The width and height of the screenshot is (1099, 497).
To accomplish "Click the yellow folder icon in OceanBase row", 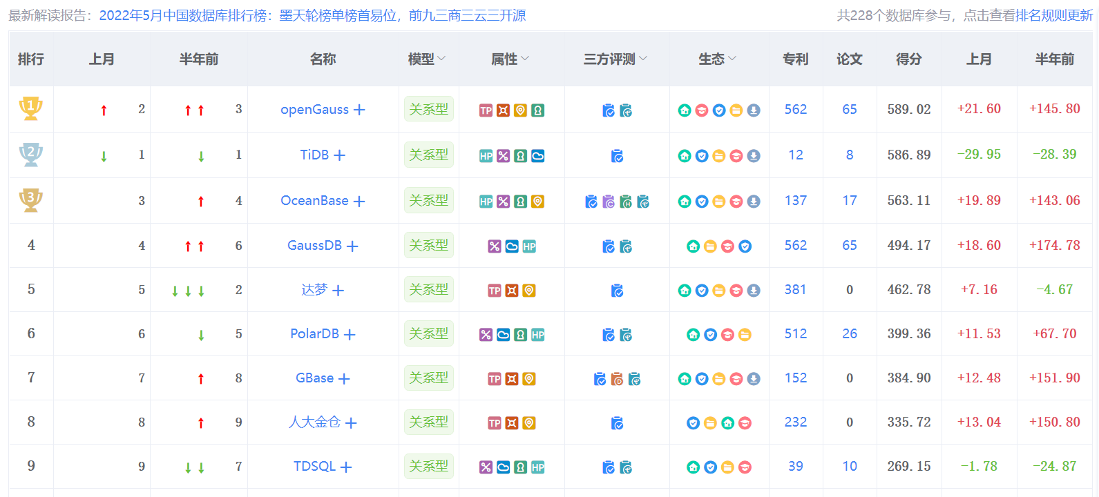I will tap(719, 202).
